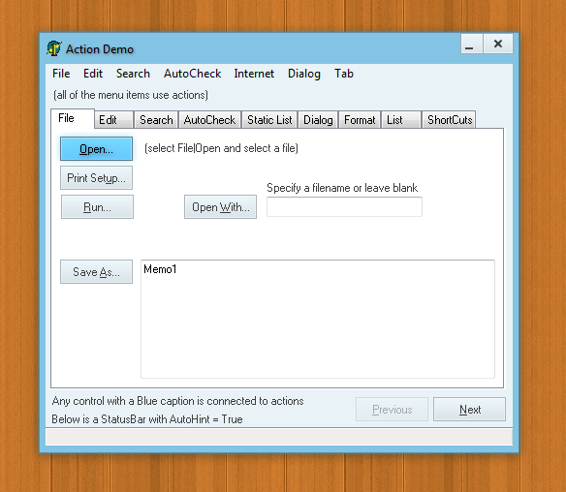Open the Tab menu

tap(344, 74)
